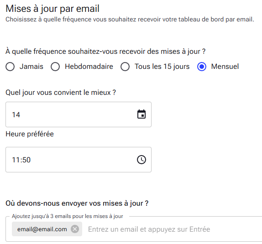262x244 pixels.
Task: Select the Jamais radio button
Action: pyautogui.click(x=10, y=67)
